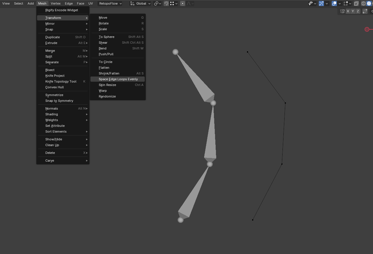Open the Vertex menu
Image resolution: width=373 pixels, height=254 pixels.
click(x=56, y=3)
